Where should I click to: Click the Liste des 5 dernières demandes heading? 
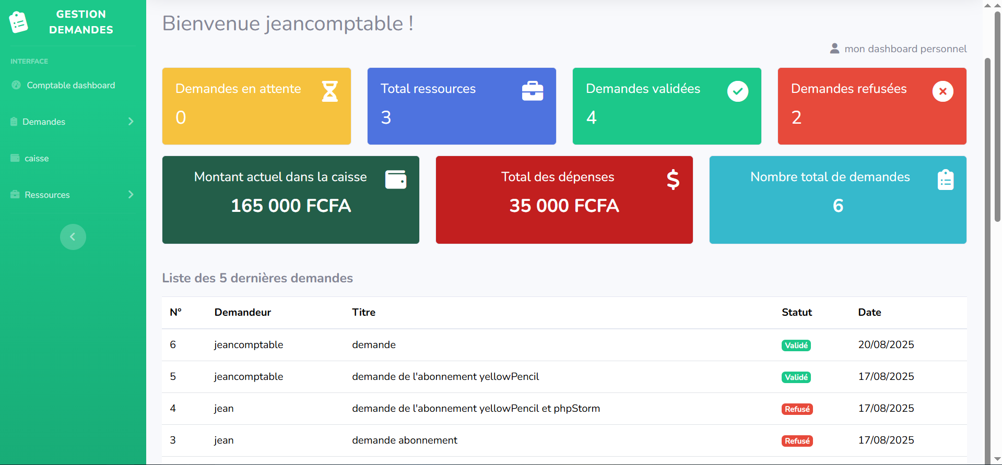pyautogui.click(x=257, y=278)
